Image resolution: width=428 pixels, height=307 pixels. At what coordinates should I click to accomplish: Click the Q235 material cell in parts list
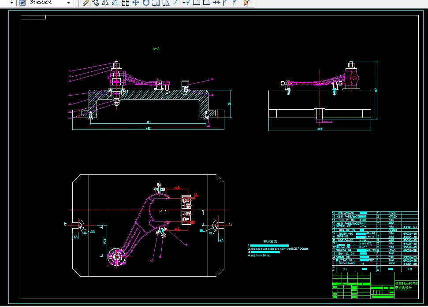391,250
